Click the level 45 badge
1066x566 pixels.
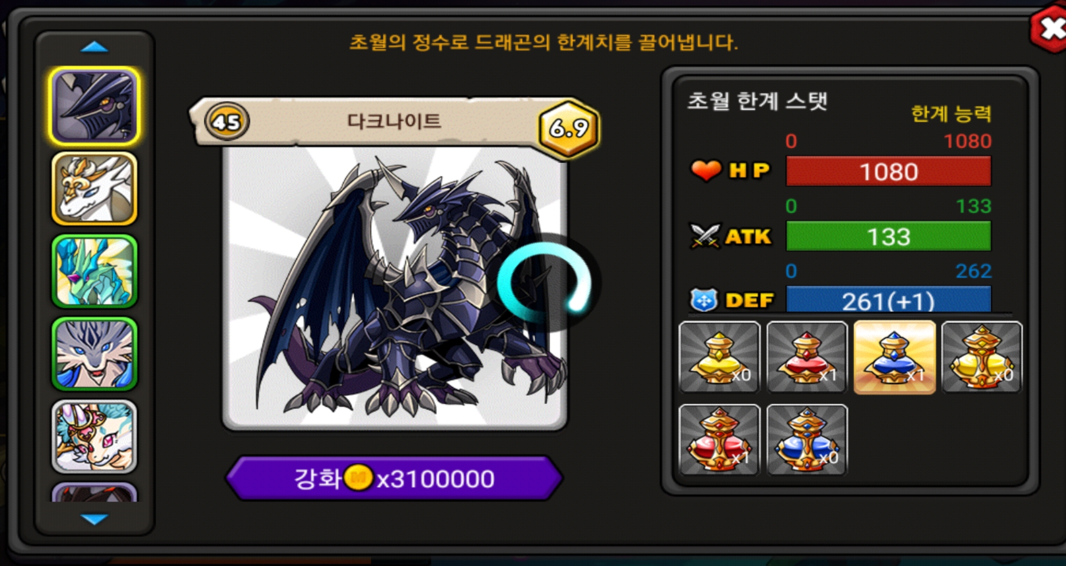point(226,121)
